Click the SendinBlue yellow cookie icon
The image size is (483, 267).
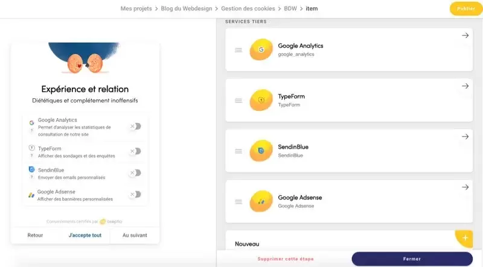261,151
